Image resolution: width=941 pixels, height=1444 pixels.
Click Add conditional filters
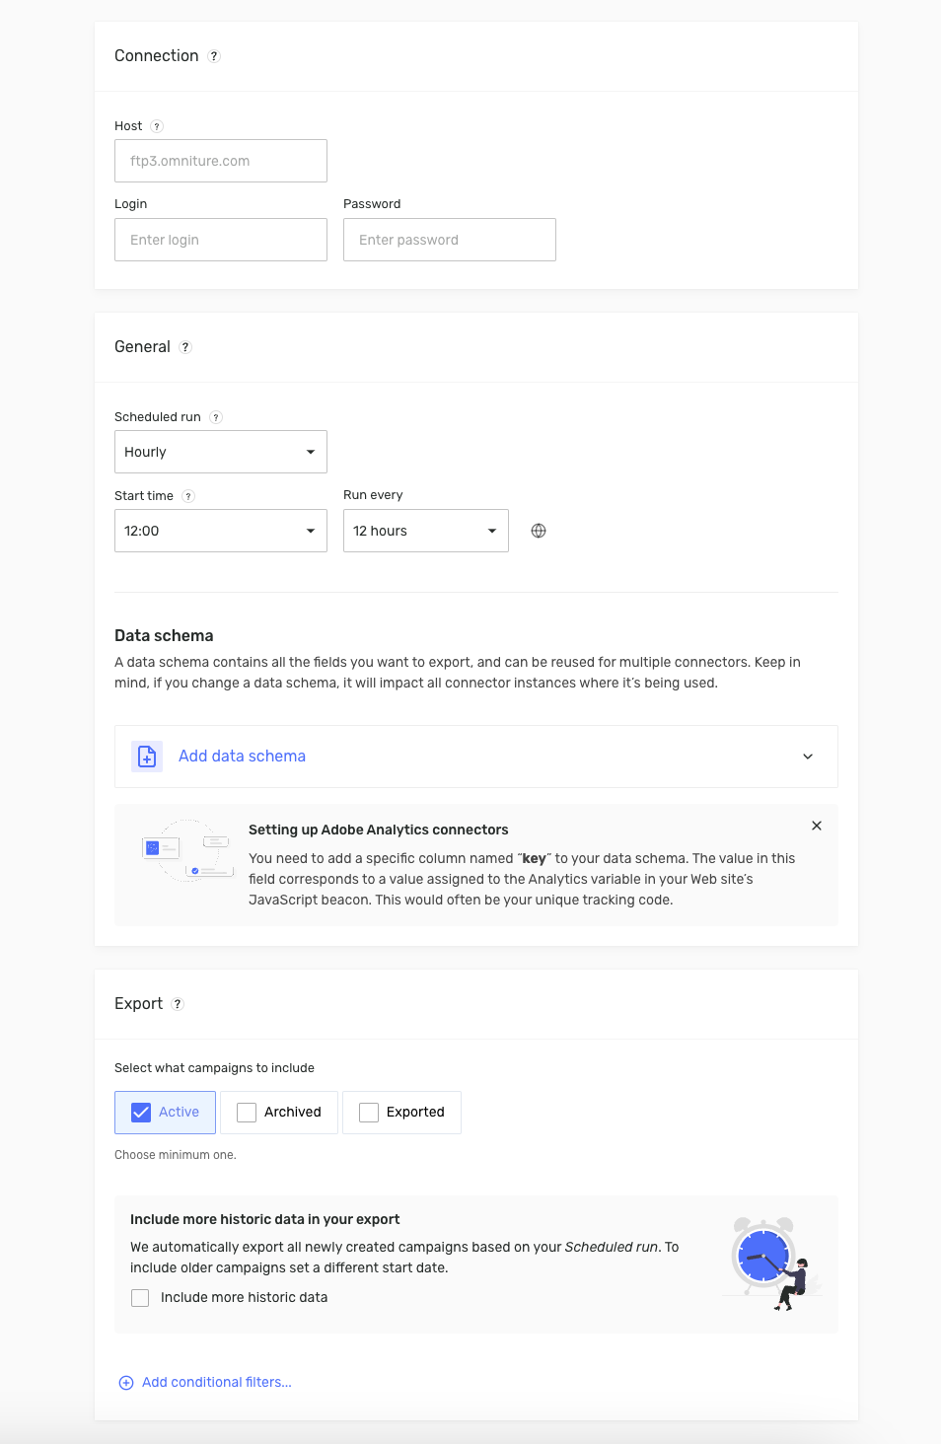[x=204, y=1382]
